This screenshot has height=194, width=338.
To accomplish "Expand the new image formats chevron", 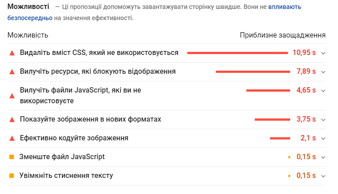I will click(x=324, y=119).
